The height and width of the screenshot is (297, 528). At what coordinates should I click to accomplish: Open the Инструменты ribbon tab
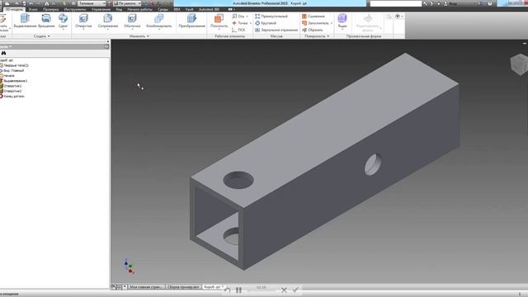tap(75, 9)
